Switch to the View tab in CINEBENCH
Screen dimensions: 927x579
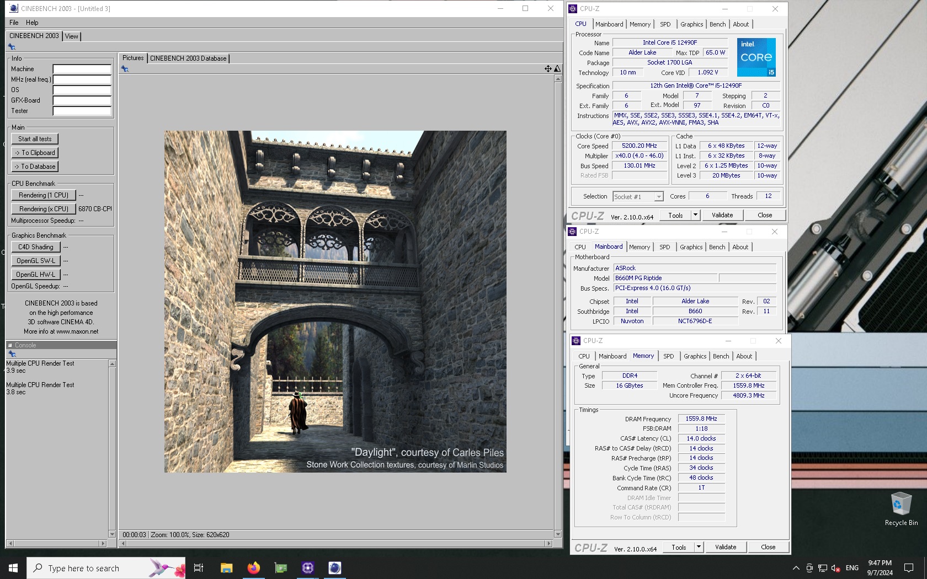[72, 36]
